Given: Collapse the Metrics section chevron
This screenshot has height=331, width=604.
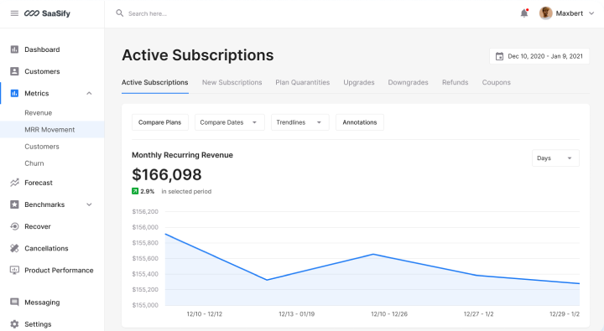Looking at the screenshot, I should click(89, 93).
